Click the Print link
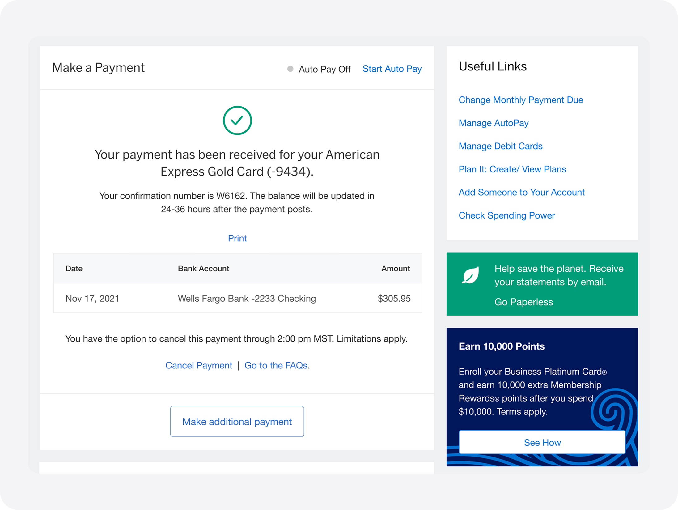The height and width of the screenshot is (510, 678). click(237, 238)
